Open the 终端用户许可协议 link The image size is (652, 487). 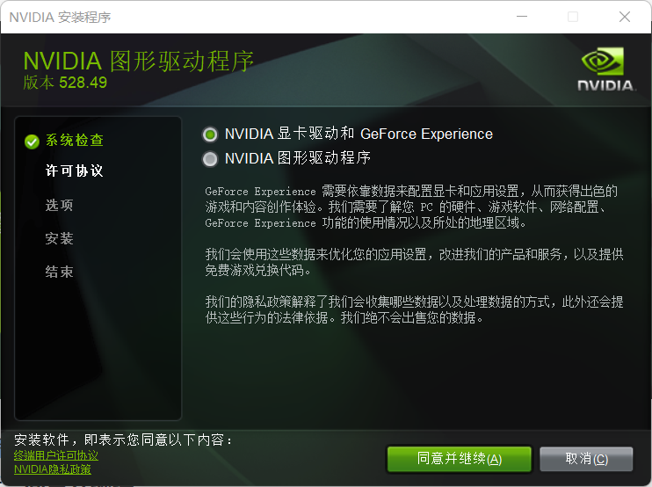click(56, 455)
